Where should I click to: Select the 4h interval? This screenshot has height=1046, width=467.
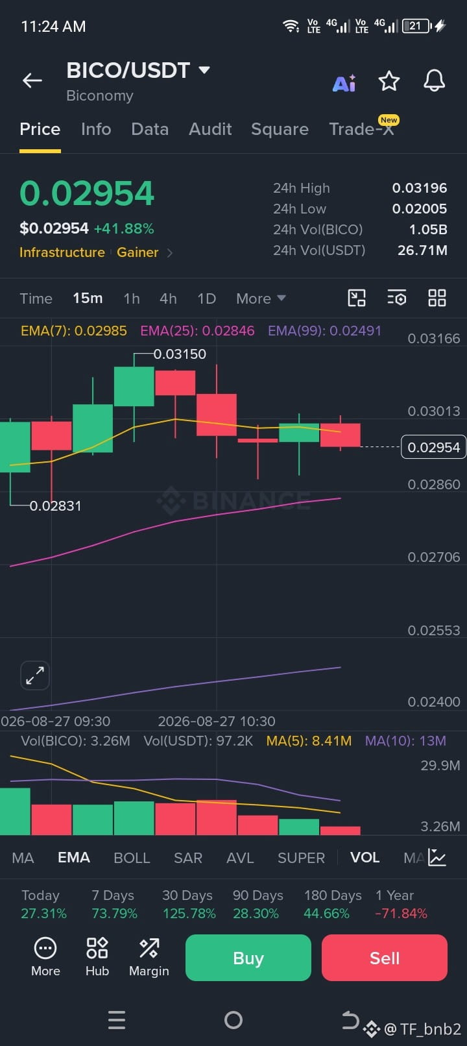click(168, 298)
